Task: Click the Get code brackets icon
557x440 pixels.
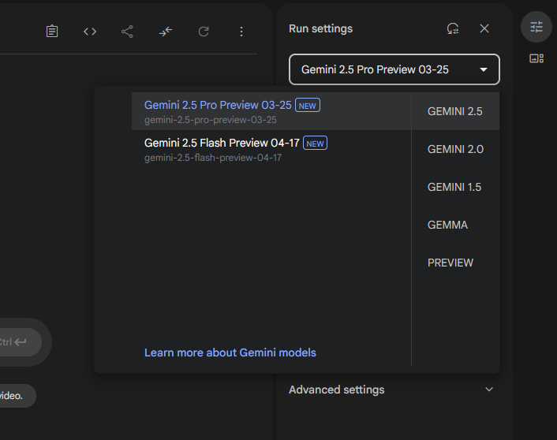Action: point(90,32)
